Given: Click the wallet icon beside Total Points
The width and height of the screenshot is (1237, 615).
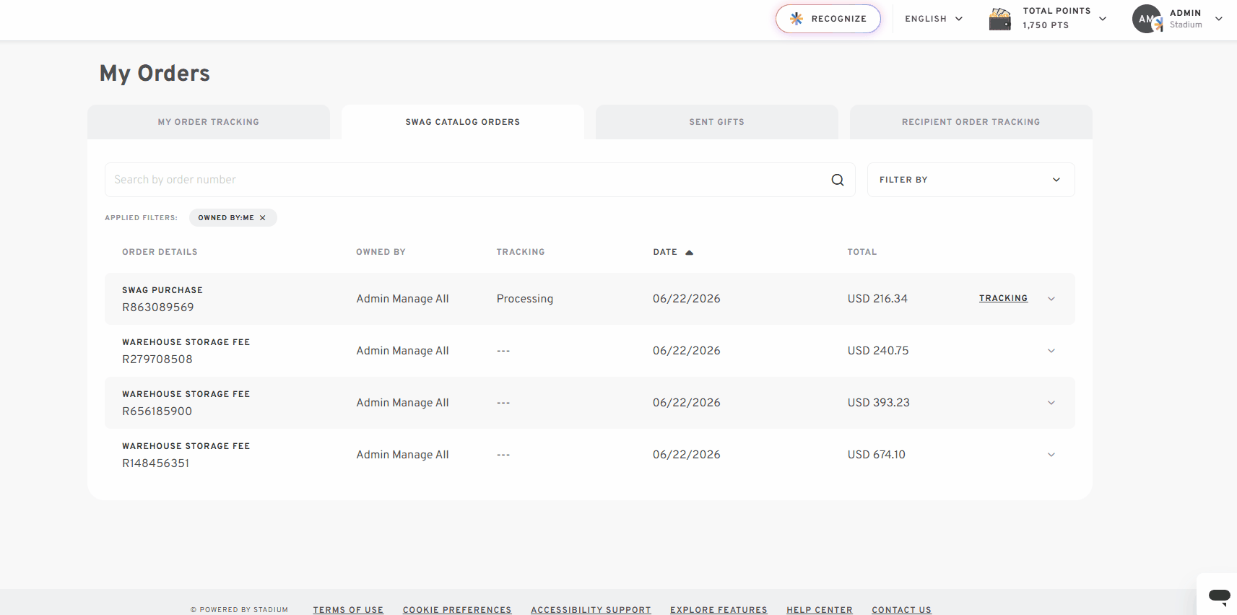Looking at the screenshot, I should point(1000,19).
